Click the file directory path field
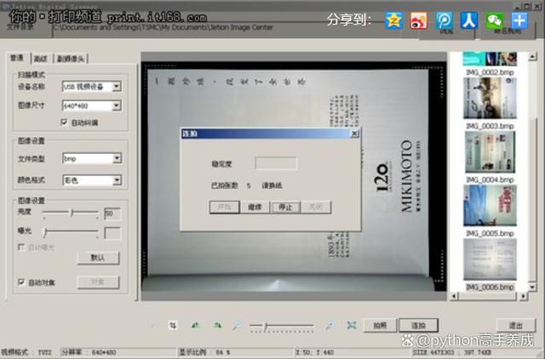The height and width of the screenshot is (359, 545). 235,28
